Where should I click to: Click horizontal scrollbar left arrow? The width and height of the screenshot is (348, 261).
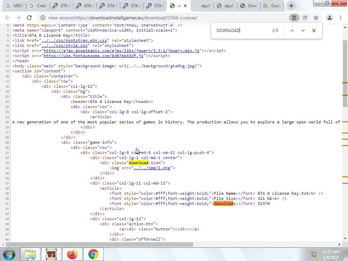tap(2, 244)
